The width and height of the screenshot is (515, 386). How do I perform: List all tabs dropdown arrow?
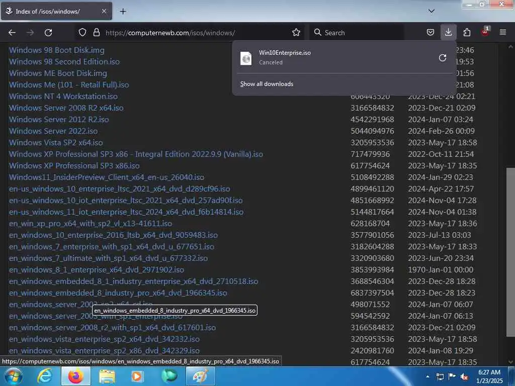pyautogui.click(x=432, y=11)
